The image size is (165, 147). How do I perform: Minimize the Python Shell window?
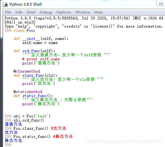coord(161,3)
